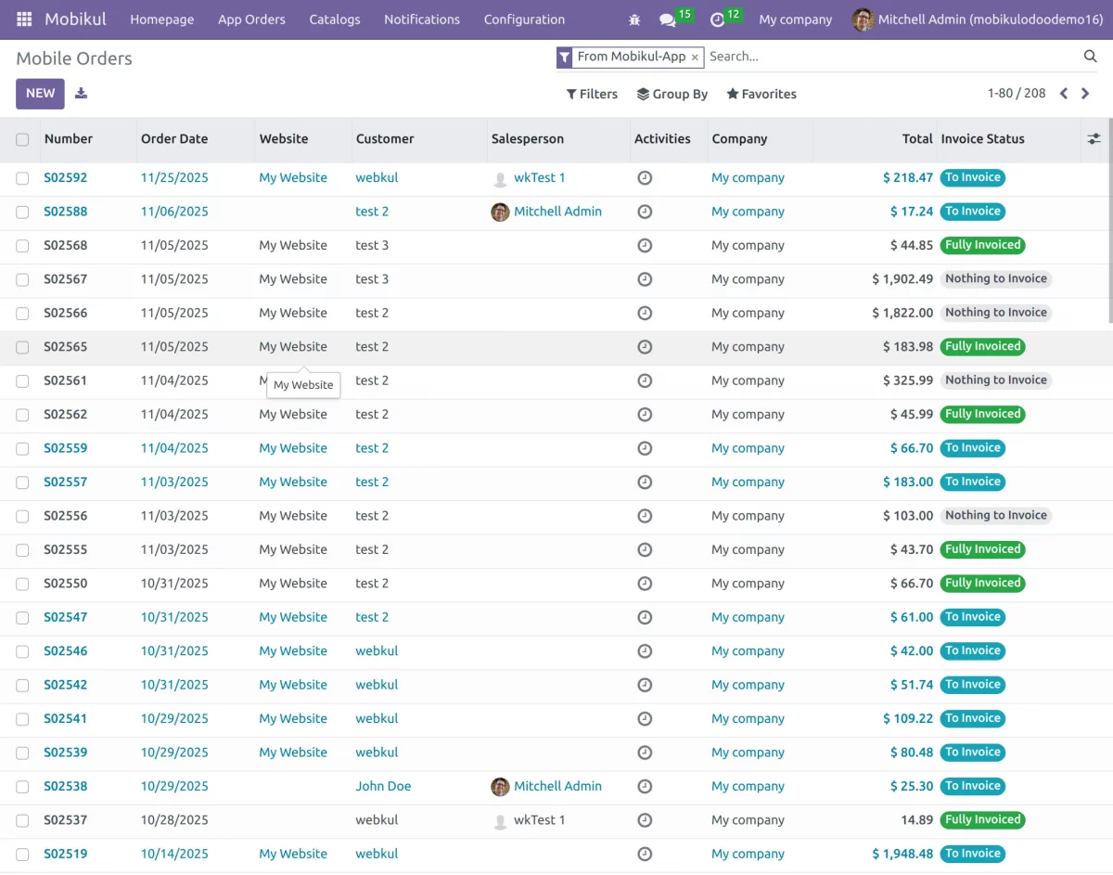Open the apps grid menu icon
The height and width of the screenshot is (875, 1113).
click(24, 19)
